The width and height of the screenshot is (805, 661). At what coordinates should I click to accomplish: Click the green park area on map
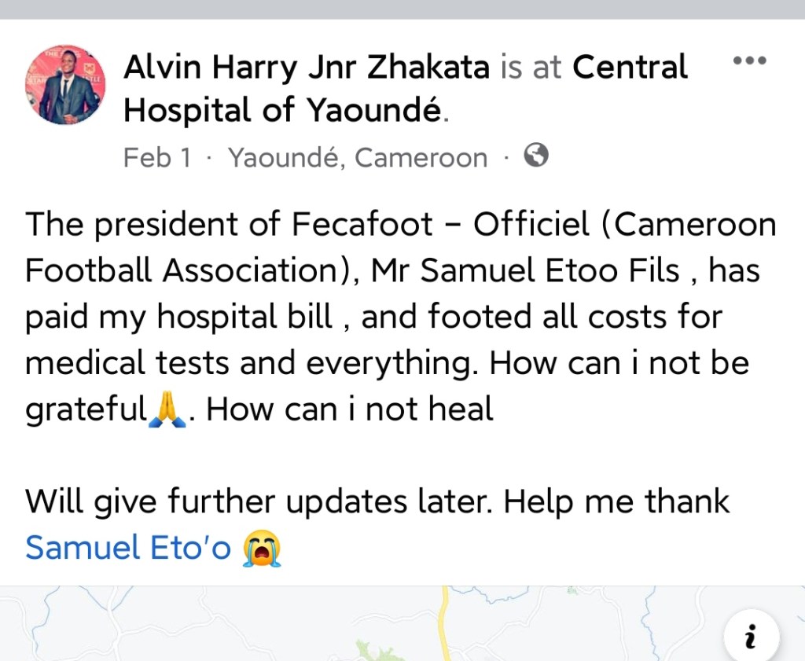[379, 651]
